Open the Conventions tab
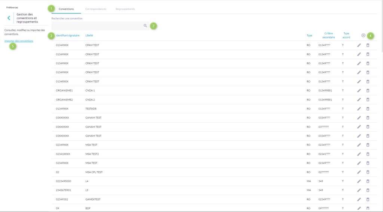 pos(66,9)
